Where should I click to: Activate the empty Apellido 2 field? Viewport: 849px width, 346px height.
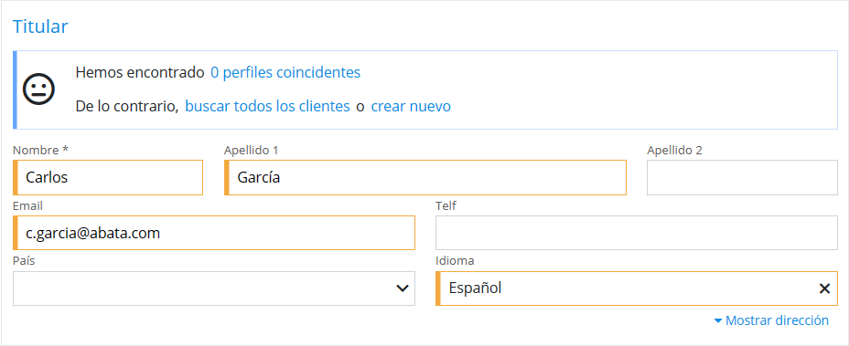point(742,177)
